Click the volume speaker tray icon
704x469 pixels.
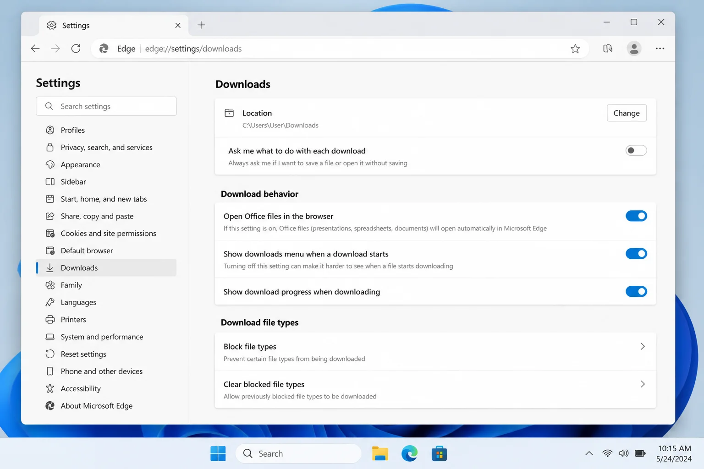(624, 453)
